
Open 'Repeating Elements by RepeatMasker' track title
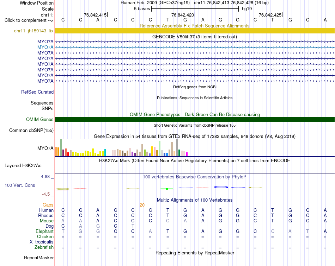coord(195,253)
